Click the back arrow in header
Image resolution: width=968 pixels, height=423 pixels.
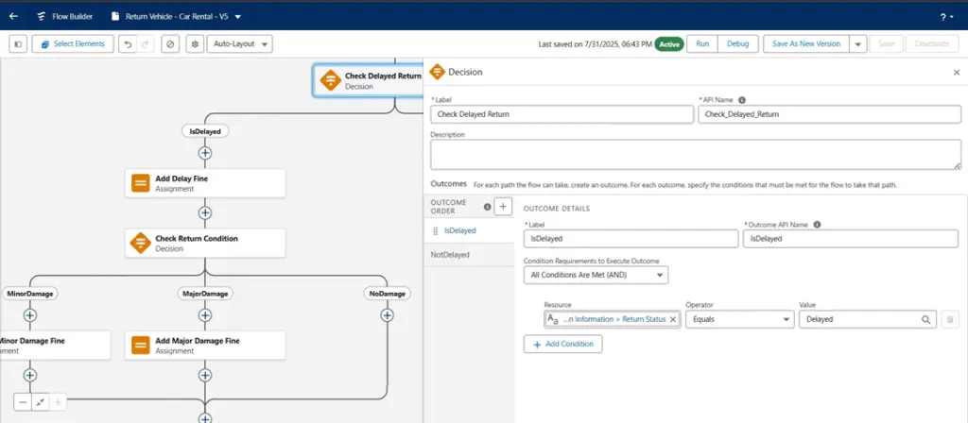coord(13,17)
